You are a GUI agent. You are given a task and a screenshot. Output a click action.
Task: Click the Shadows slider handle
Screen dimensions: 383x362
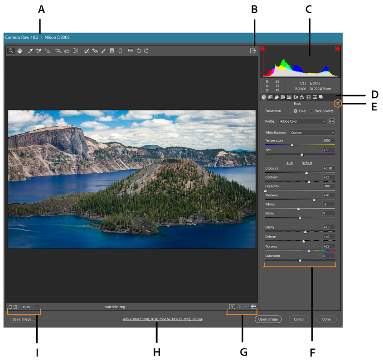click(x=314, y=200)
